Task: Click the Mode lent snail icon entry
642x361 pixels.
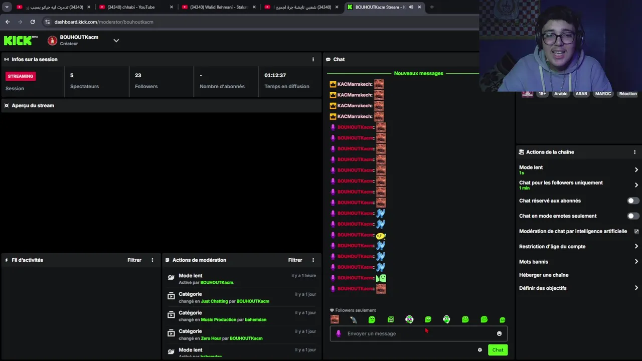Action: coord(171,277)
